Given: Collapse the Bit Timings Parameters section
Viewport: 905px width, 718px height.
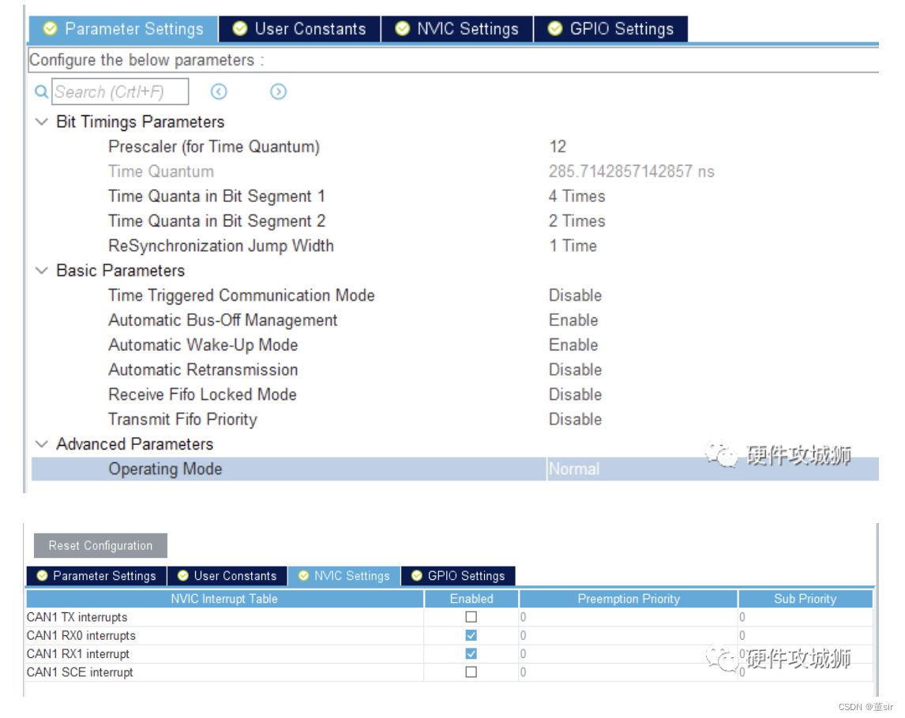Looking at the screenshot, I should coord(42,122).
